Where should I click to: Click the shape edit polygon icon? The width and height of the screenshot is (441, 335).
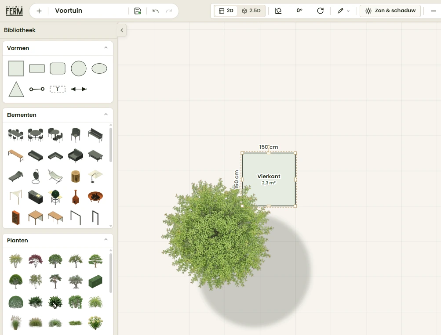pos(278,11)
